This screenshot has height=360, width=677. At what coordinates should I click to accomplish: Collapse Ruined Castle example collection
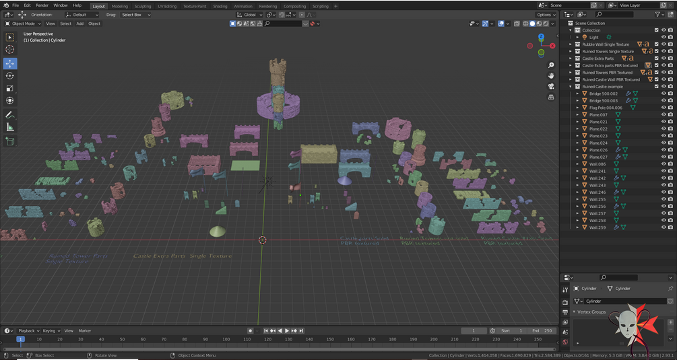pos(571,87)
